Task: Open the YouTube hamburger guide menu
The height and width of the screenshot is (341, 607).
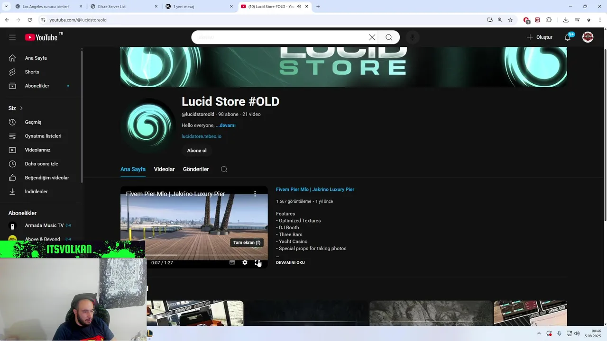Action: tap(12, 37)
